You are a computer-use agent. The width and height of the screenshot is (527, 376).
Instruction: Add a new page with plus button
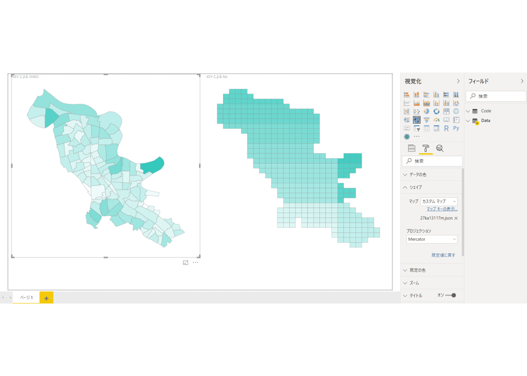(46, 298)
